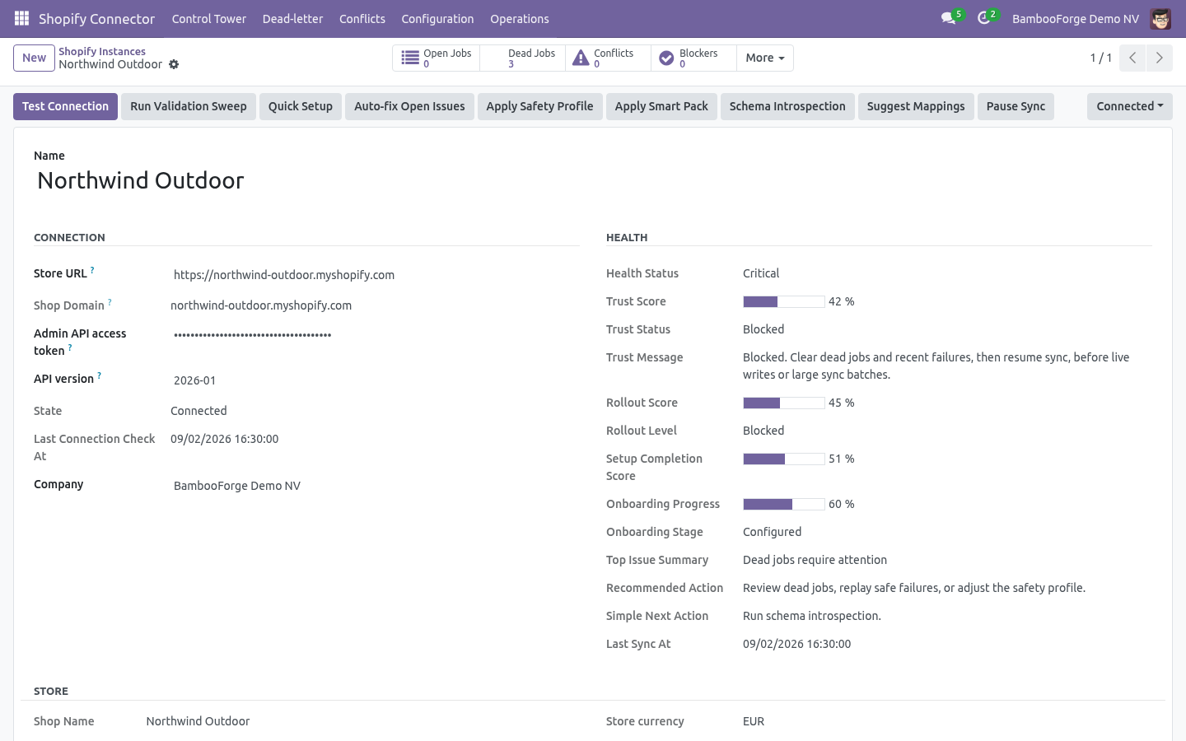Go to previous record arrow
Viewport: 1186px width, 741px height.
pos(1132,58)
